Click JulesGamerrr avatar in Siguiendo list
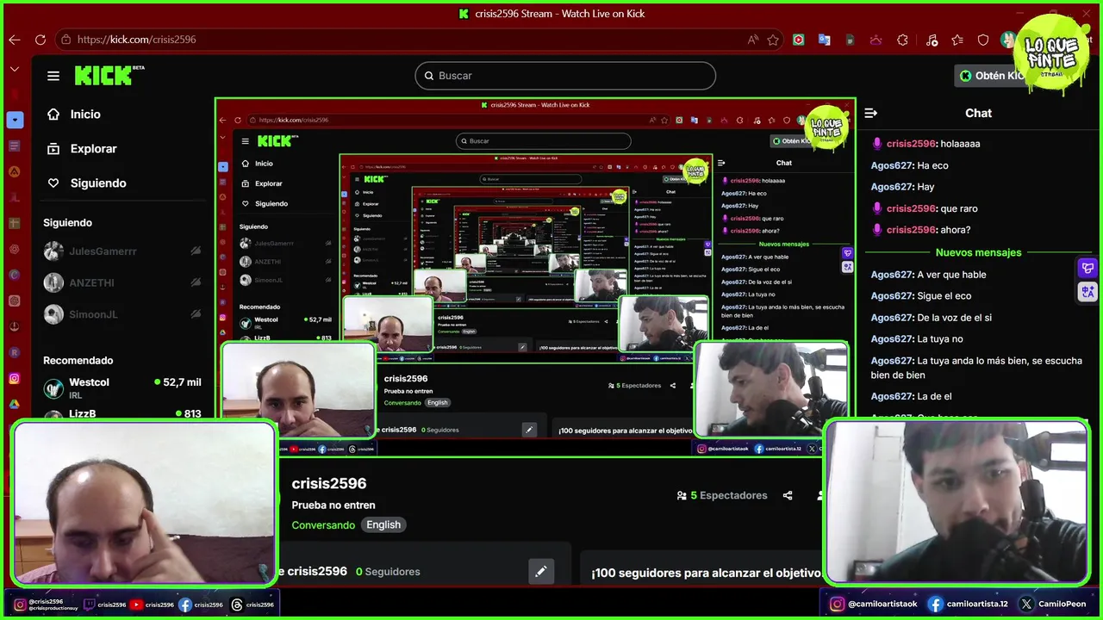This screenshot has height=620, width=1103. tap(54, 251)
